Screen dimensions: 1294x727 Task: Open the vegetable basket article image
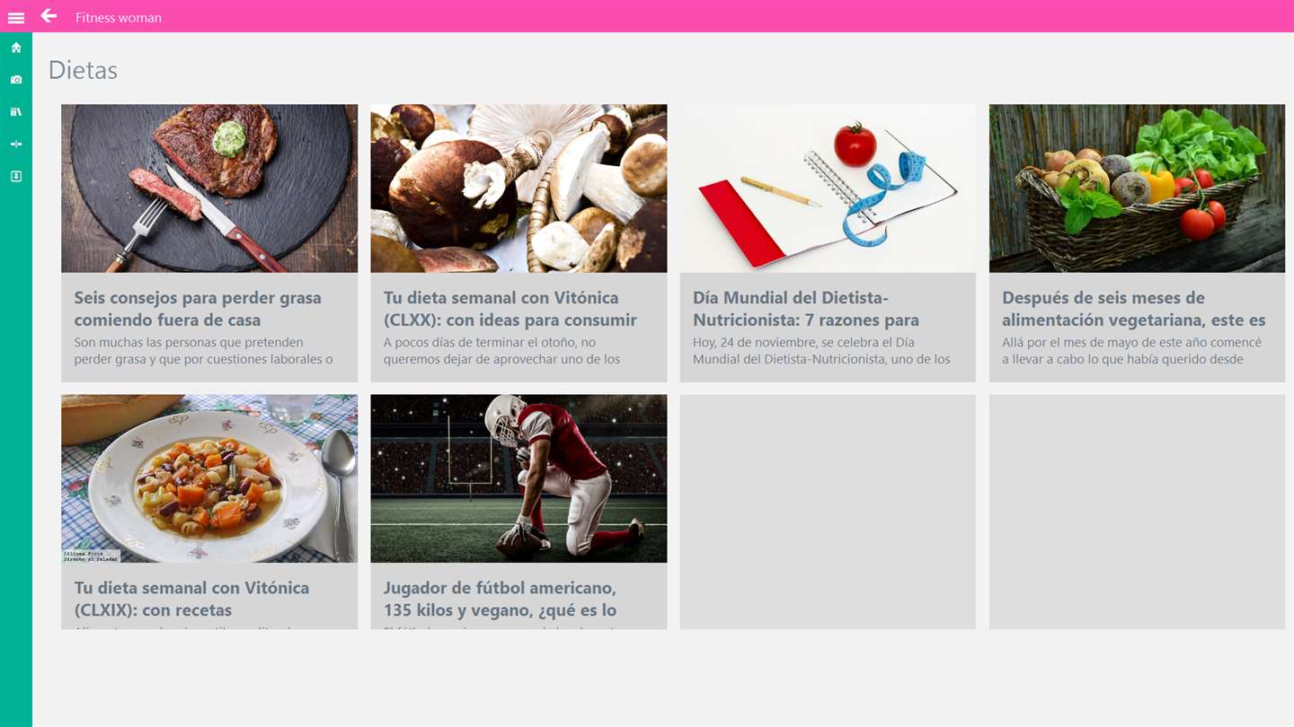tap(1137, 188)
